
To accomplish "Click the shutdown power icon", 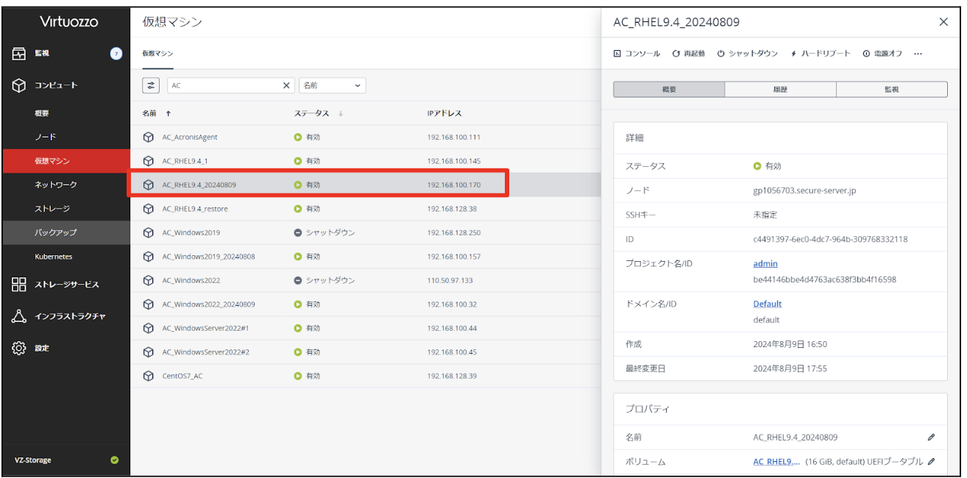I will point(721,54).
